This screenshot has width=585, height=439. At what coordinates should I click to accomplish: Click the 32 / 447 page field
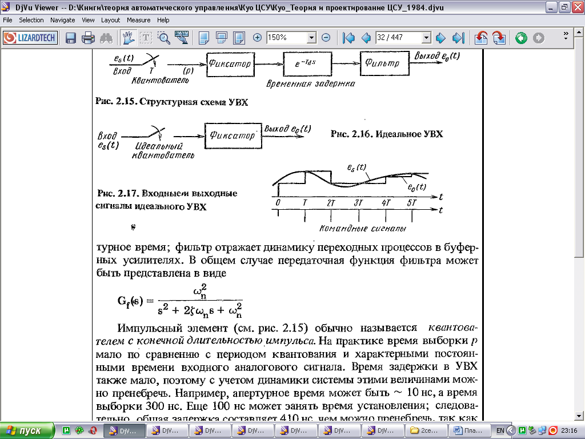(x=399, y=38)
